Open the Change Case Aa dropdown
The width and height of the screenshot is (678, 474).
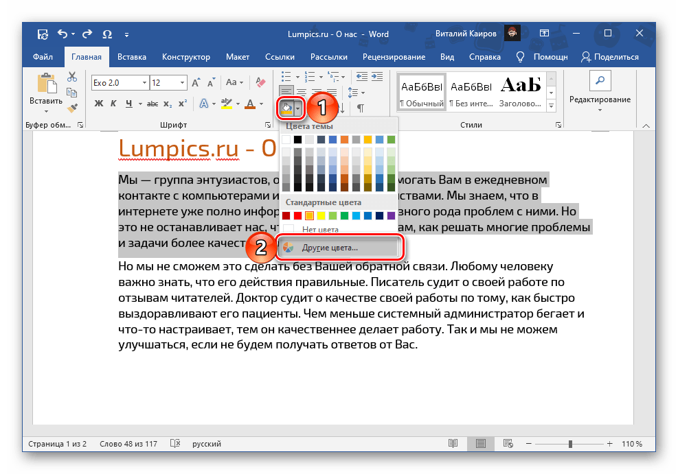(x=234, y=82)
